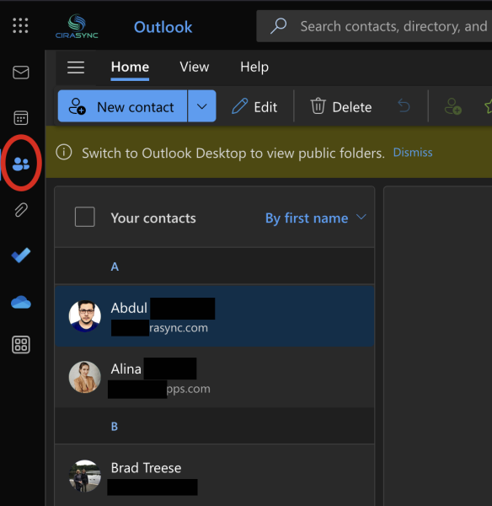Image resolution: width=492 pixels, height=506 pixels.
Task: Click the favorite star icon
Action: pos(488,106)
